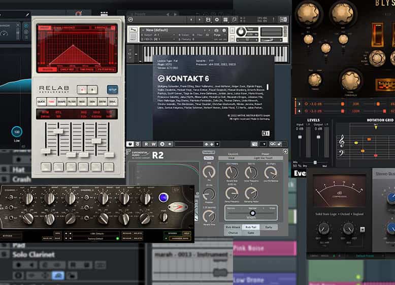Image resolution: width=395 pixels, height=285 pixels.
Task: Click the info icon in Kontakt instrument header
Action: pyautogui.click(x=224, y=31)
